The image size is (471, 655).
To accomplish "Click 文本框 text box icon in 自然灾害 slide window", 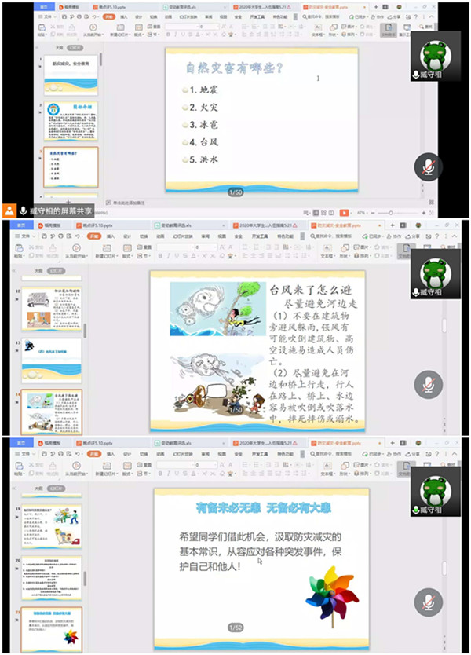I will tap(317, 27).
